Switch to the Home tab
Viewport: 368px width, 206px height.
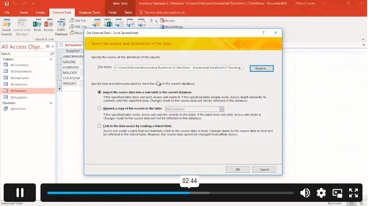[x=23, y=12]
